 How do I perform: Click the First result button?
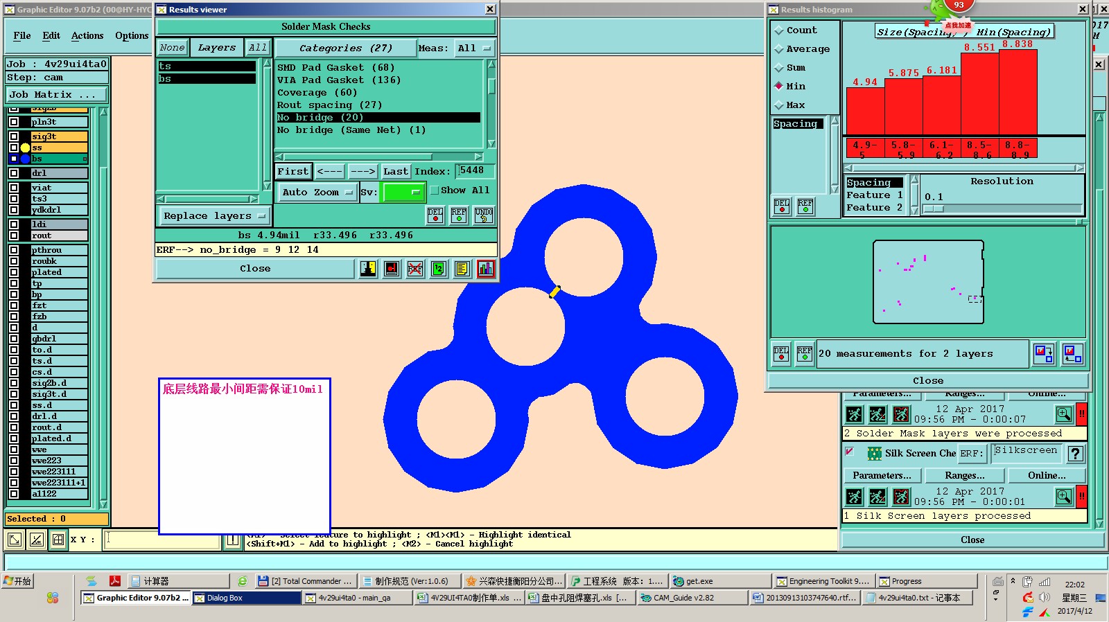click(293, 172)
